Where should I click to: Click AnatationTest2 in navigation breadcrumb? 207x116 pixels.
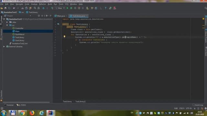9,12
